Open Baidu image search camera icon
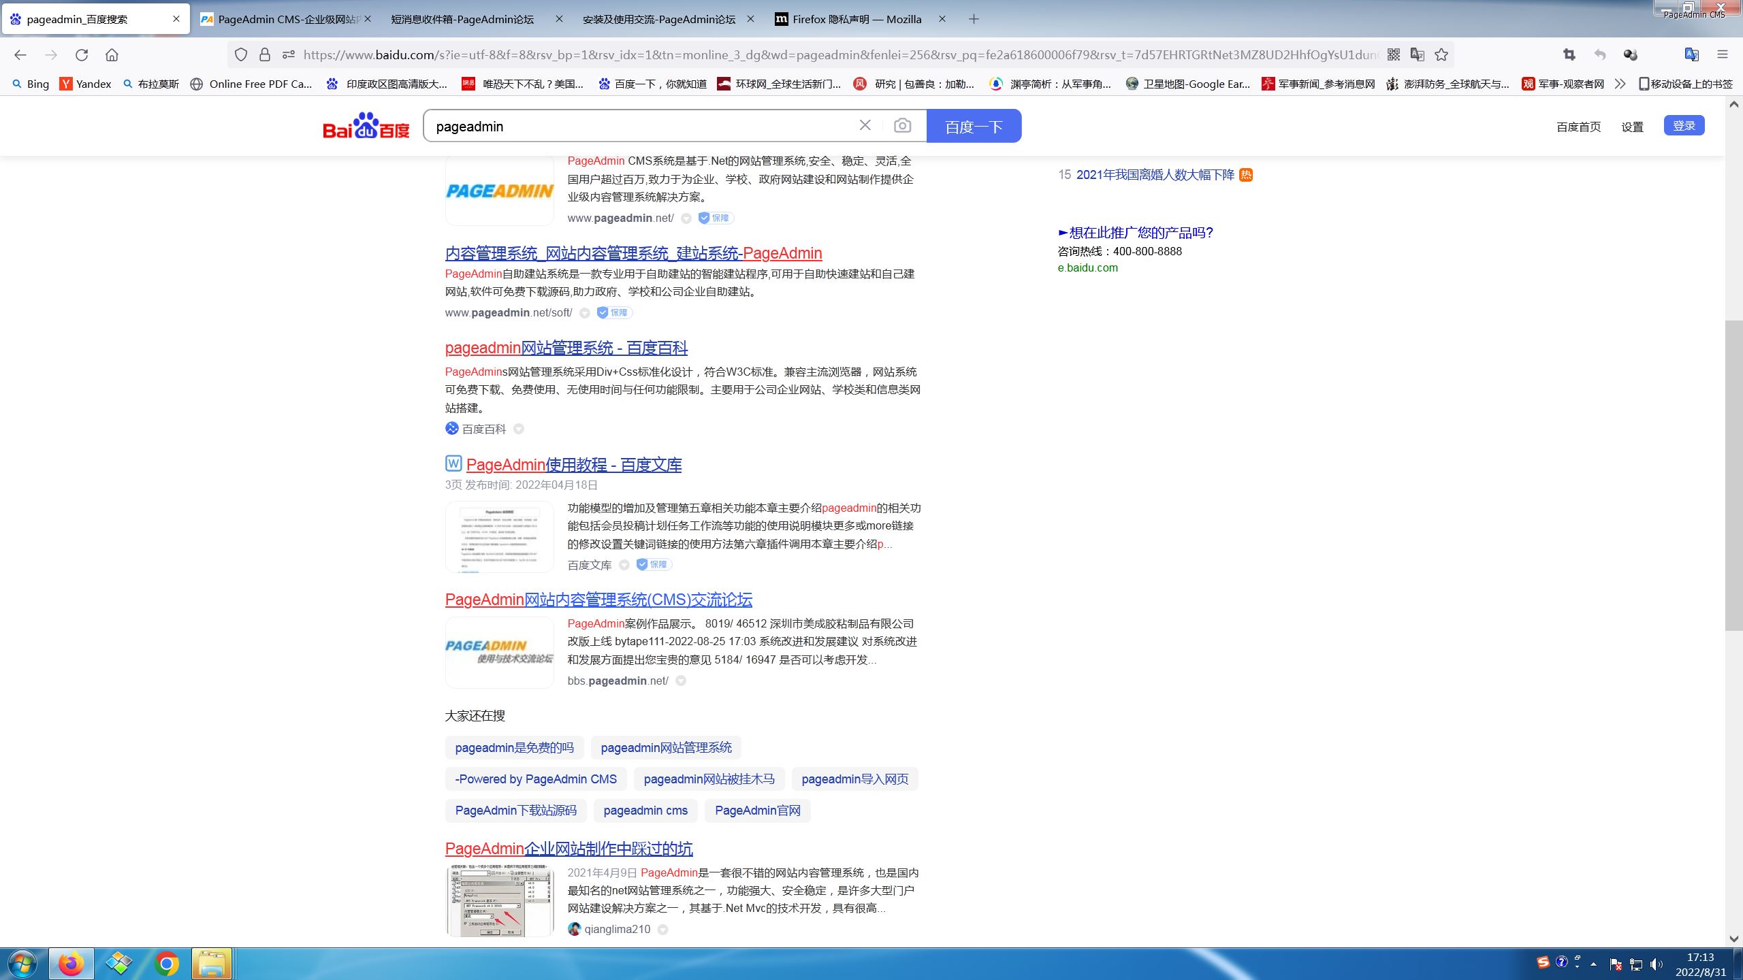 (902, 126)
